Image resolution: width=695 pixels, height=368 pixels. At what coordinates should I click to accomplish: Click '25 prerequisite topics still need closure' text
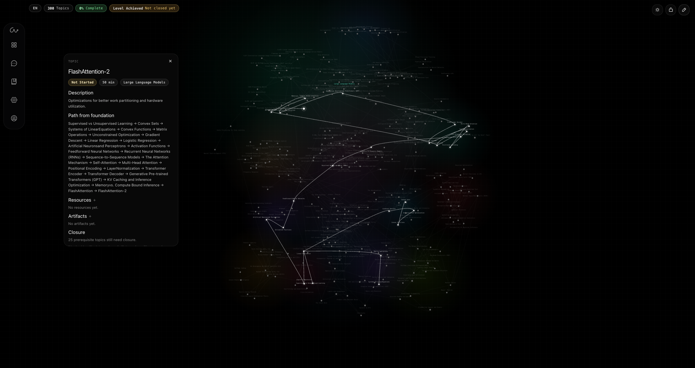(x=102, y=240)
